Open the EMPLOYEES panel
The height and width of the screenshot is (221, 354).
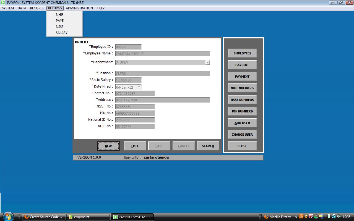tap(242, 53)
